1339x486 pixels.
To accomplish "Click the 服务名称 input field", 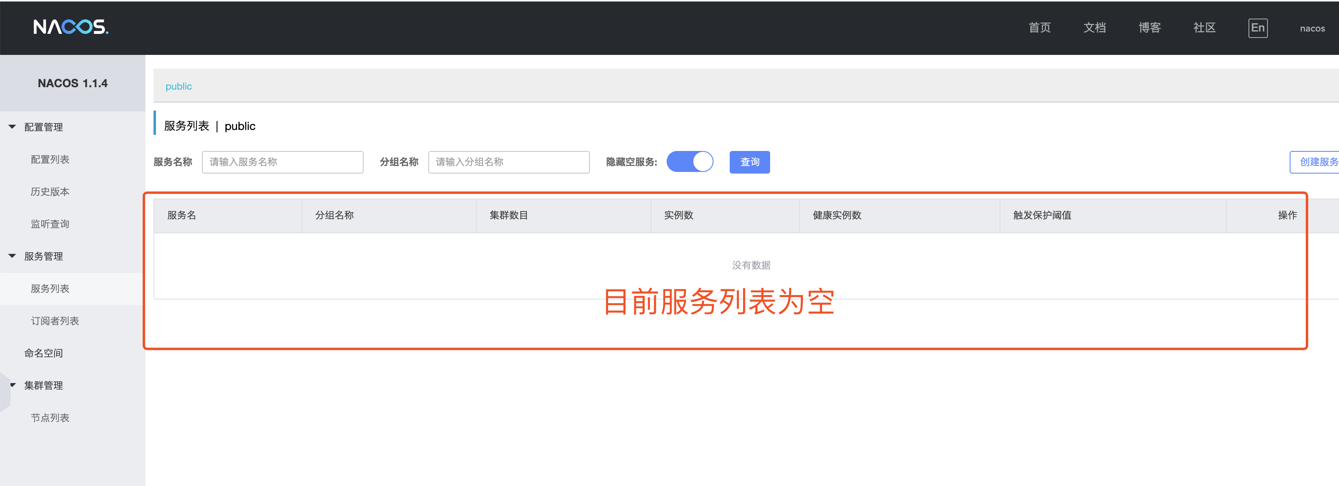I will point(283,161).
